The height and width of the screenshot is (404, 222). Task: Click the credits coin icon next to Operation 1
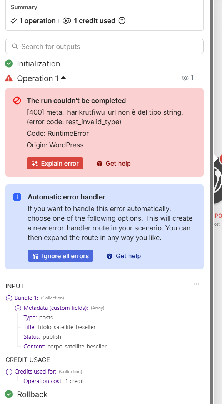coord(185,78)
